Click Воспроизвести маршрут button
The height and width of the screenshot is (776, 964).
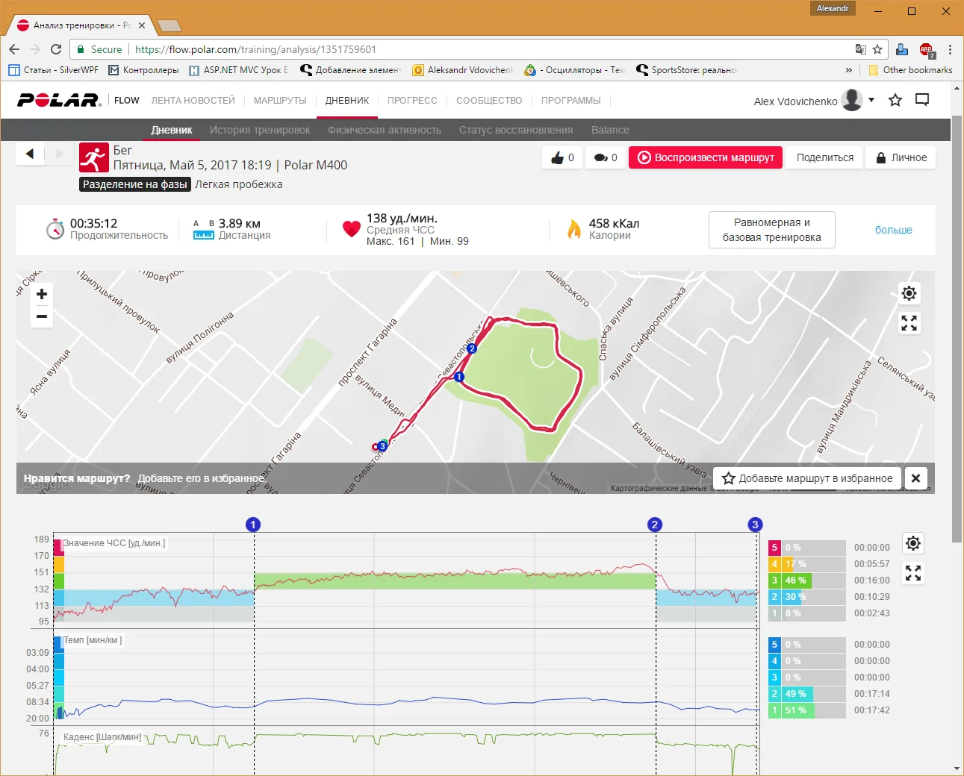tap(706, 157)
